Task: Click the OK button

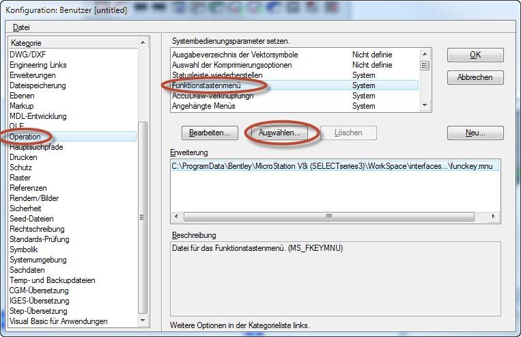Action: click(x=475, y=55)
